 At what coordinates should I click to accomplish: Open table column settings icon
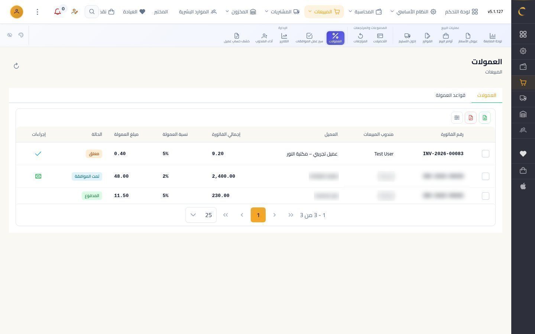click(x=457, y=118)
